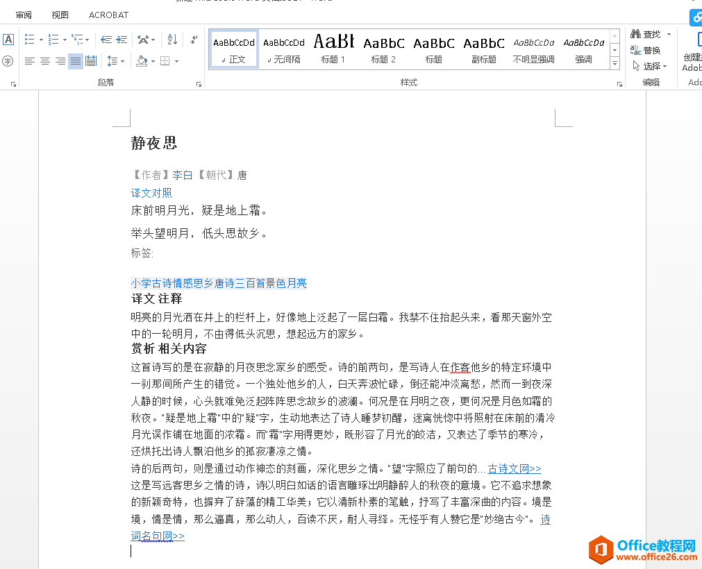Screen dimensions: 702x569
Task: Apply the 标题 title style
Action: click(434, 49)
